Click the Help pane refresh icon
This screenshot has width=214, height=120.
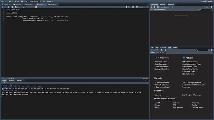click(211, 50)
